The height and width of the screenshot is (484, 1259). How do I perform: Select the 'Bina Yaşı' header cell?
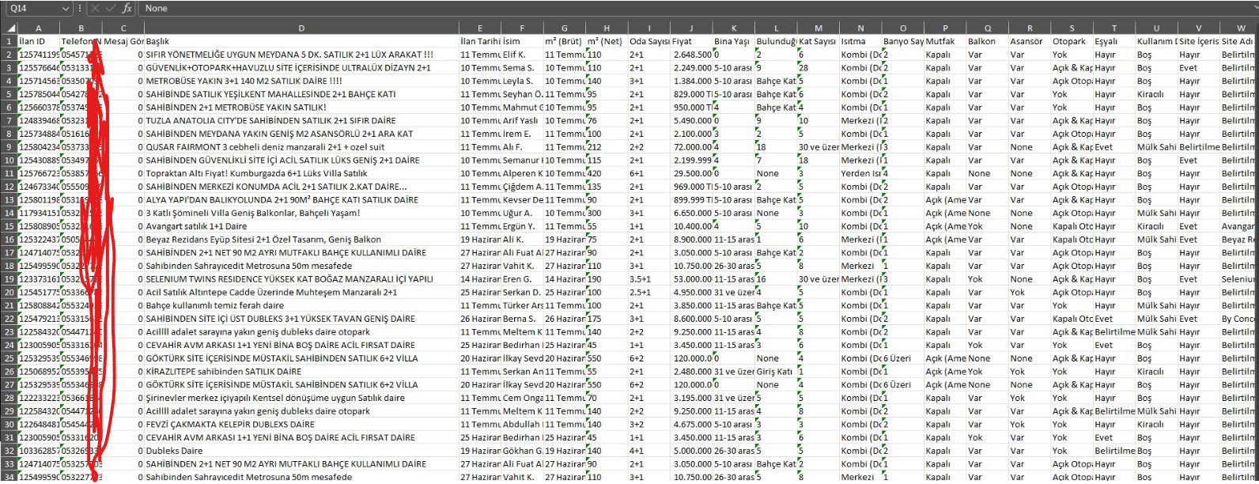pos(734,41)
